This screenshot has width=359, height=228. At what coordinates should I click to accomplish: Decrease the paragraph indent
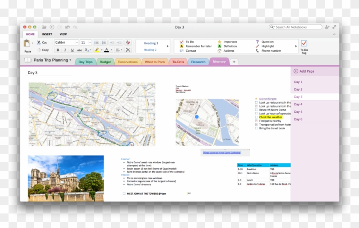112,42
